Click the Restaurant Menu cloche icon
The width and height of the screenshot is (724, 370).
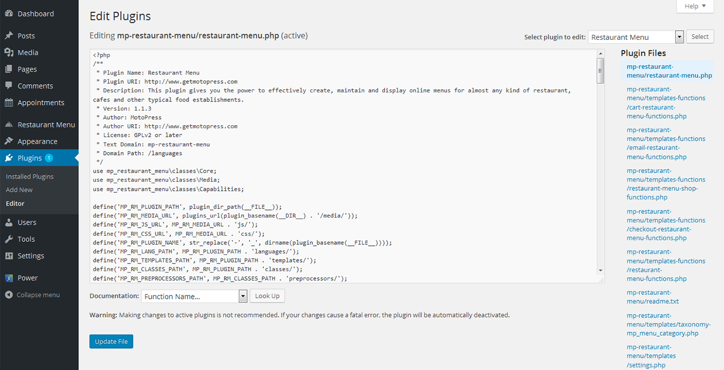pos(9,125)
